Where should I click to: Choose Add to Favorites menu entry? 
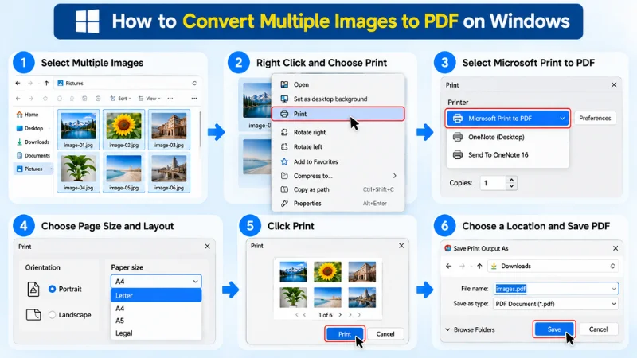(338, 161)
